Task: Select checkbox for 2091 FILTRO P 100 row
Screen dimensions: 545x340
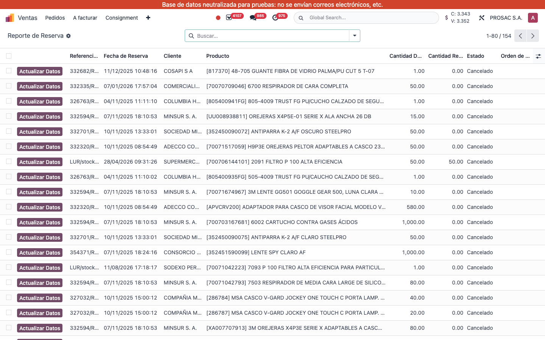Action: (x=9, y=161)
